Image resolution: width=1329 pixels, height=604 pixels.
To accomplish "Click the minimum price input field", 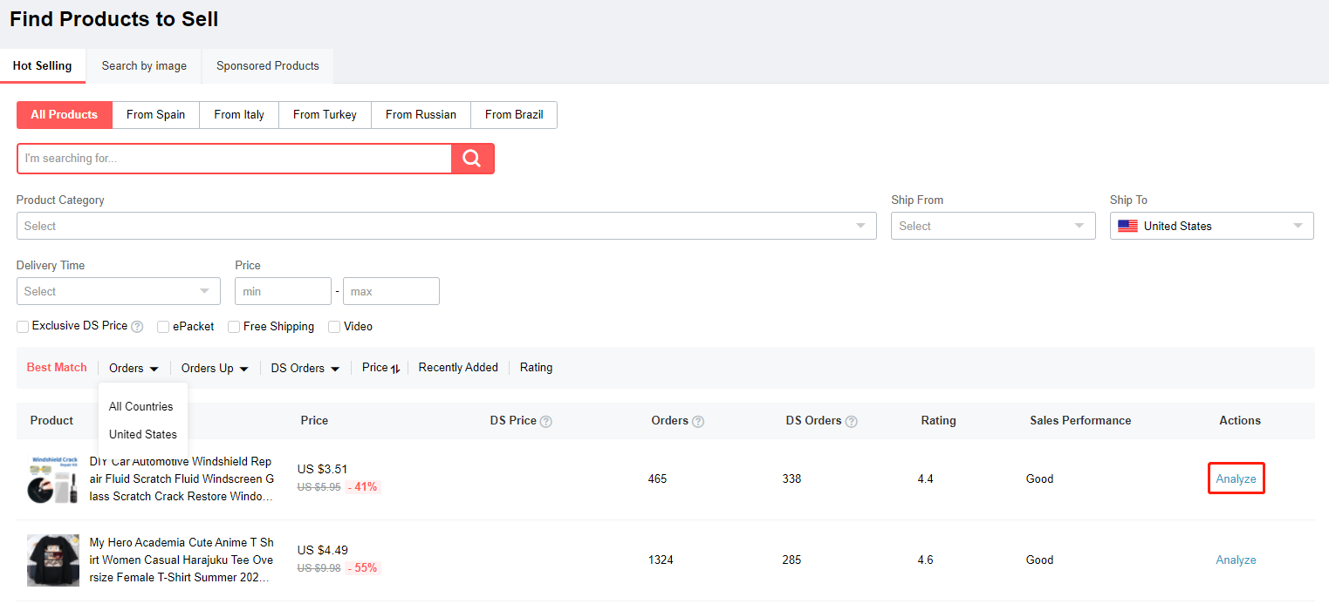I will (x=283, y=291).
